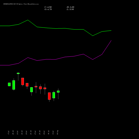The image size is (139, 139).
Task: Select the 21 Jul date label
Action: 18,133
